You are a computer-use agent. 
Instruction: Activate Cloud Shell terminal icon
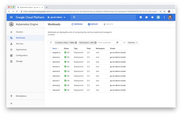(x=141, y=17)
